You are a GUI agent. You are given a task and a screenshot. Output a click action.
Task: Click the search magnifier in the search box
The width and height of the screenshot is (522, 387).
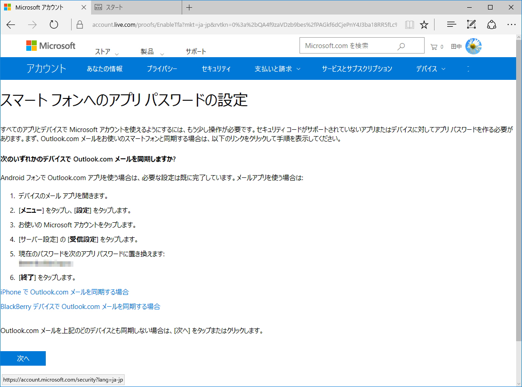[x=401, y=45]
